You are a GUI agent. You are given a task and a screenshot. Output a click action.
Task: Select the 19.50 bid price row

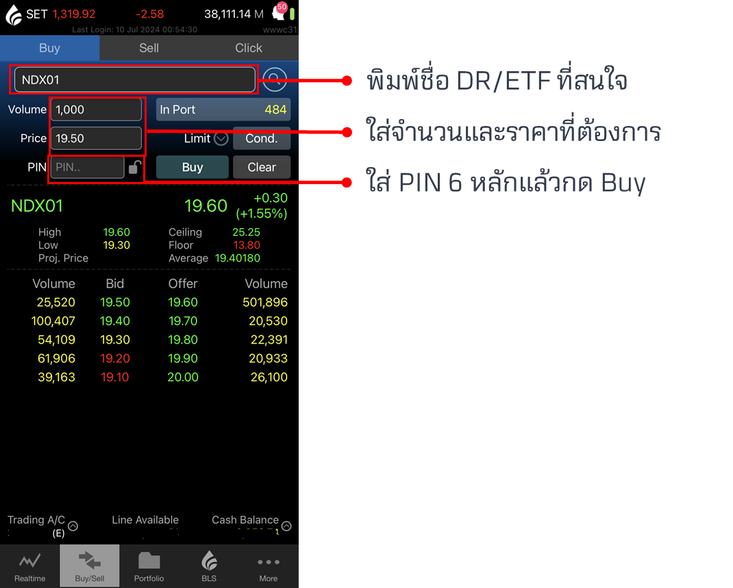point(115,303)
